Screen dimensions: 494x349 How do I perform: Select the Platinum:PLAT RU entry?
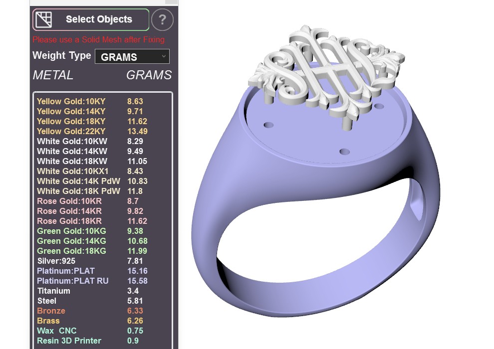click(103, 281)
